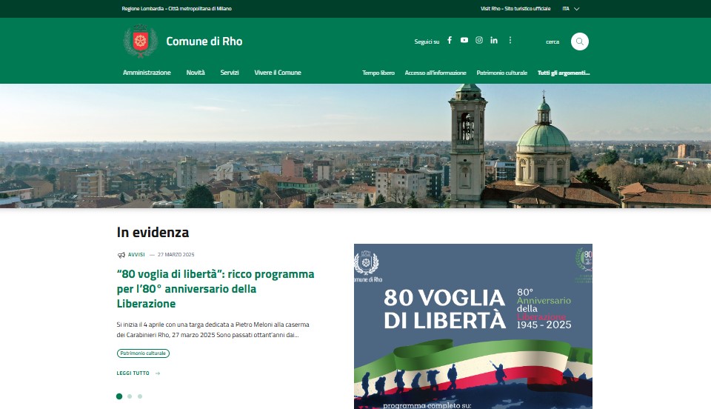This screenshot has width=711, height=409.
Task: Select the first carousel slide dot
Action: [119, 396]
